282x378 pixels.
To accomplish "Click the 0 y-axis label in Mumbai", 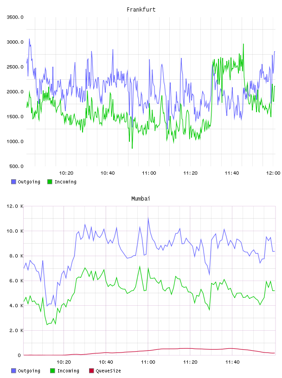I will click(x=19, y=355).
